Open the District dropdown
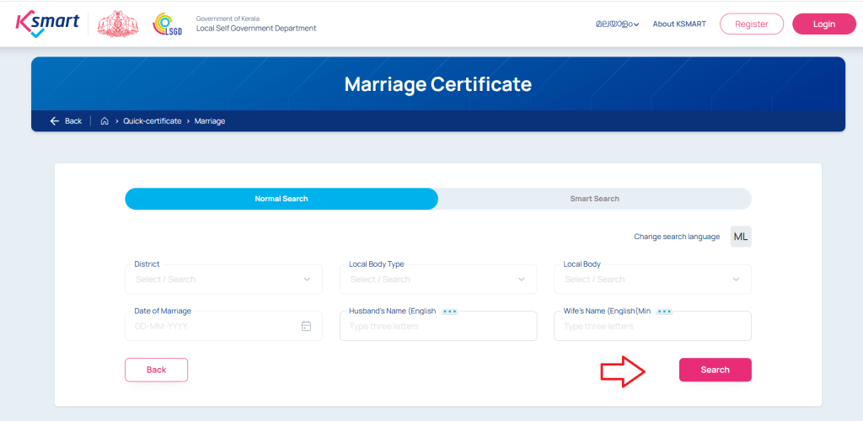This screenshot has height=421, width=863. 223,280
